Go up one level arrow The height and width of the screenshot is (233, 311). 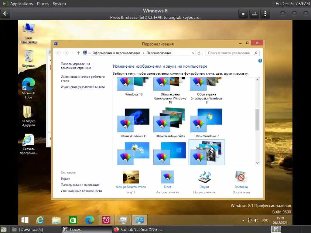tap(78, 53)
